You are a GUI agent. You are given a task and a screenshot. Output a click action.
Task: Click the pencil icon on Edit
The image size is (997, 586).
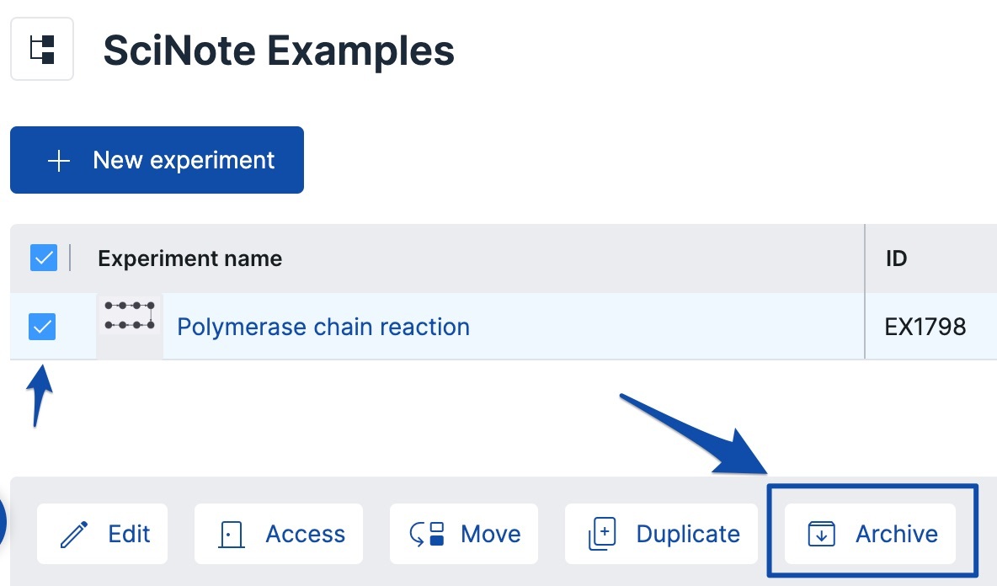[74, 534]
